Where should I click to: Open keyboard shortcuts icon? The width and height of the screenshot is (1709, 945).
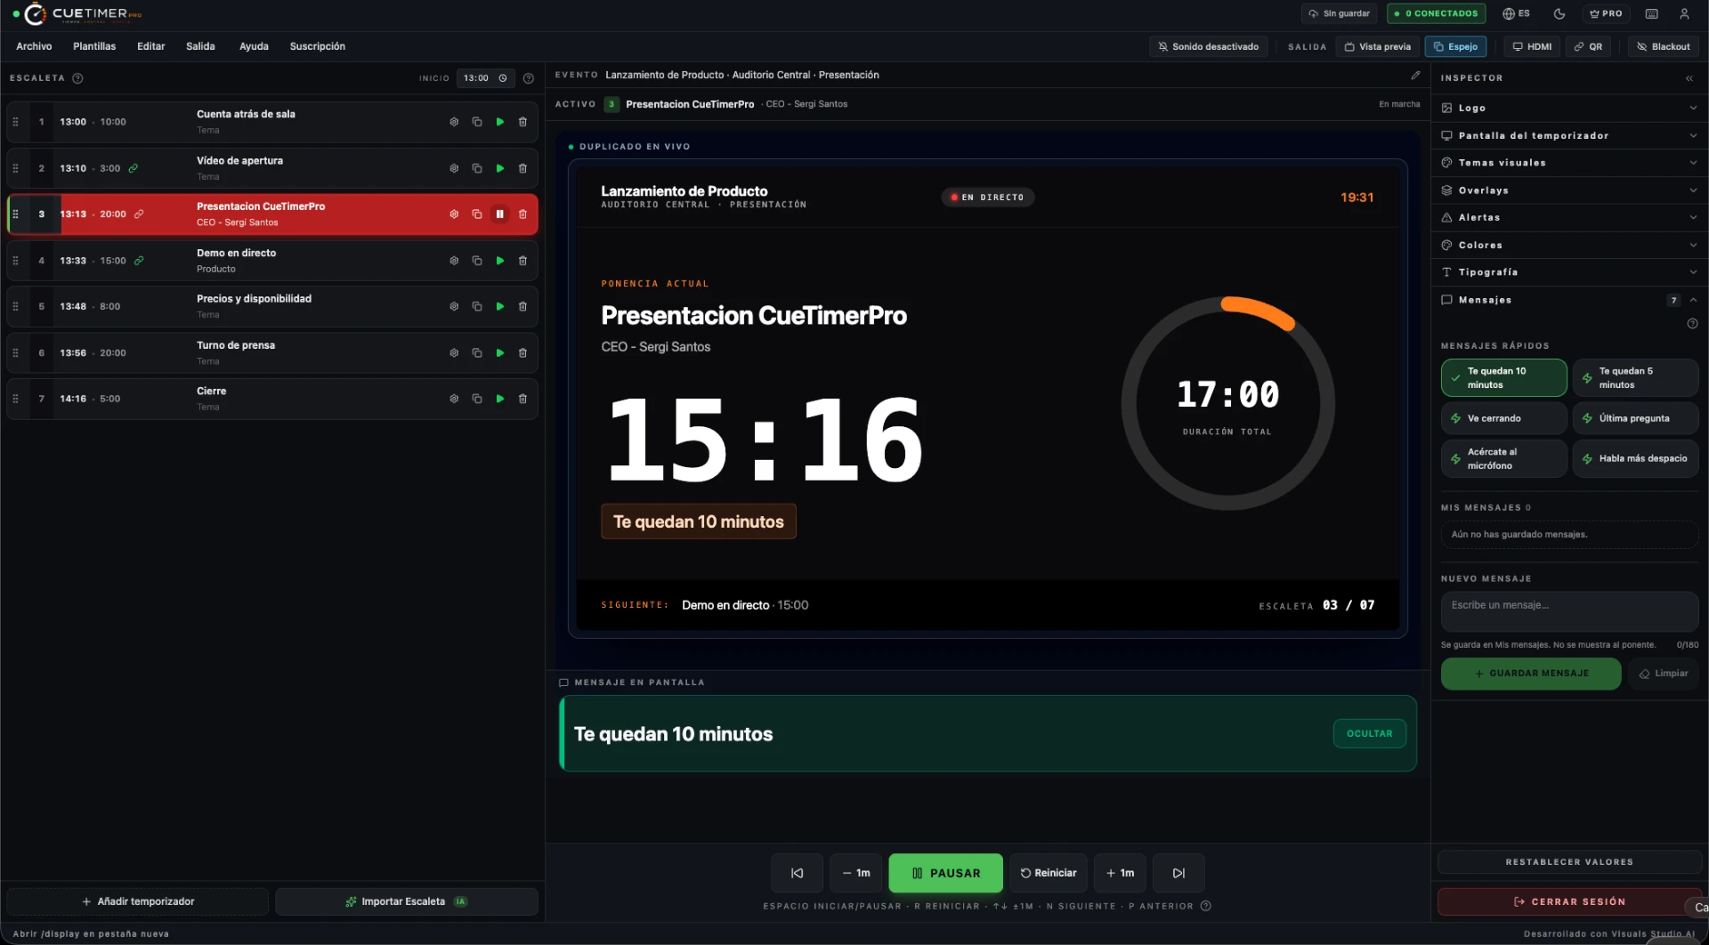1652,13
